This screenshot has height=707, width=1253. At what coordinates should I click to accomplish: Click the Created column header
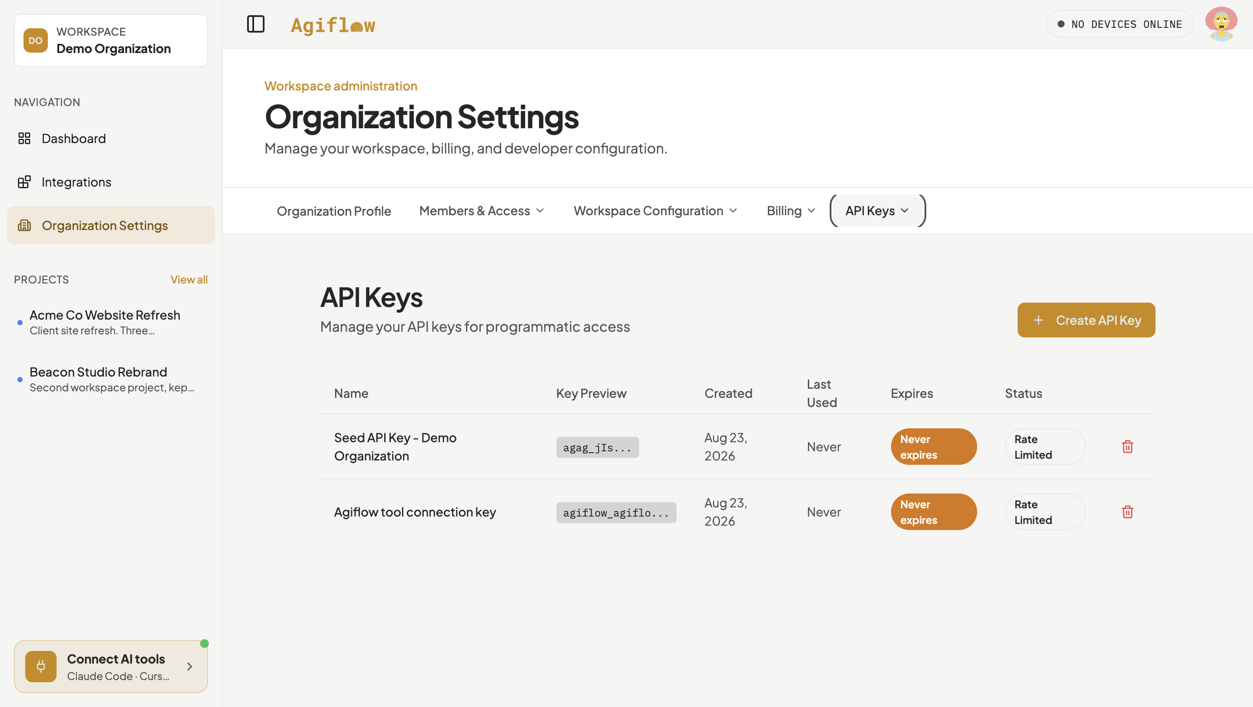pos(728,394)
